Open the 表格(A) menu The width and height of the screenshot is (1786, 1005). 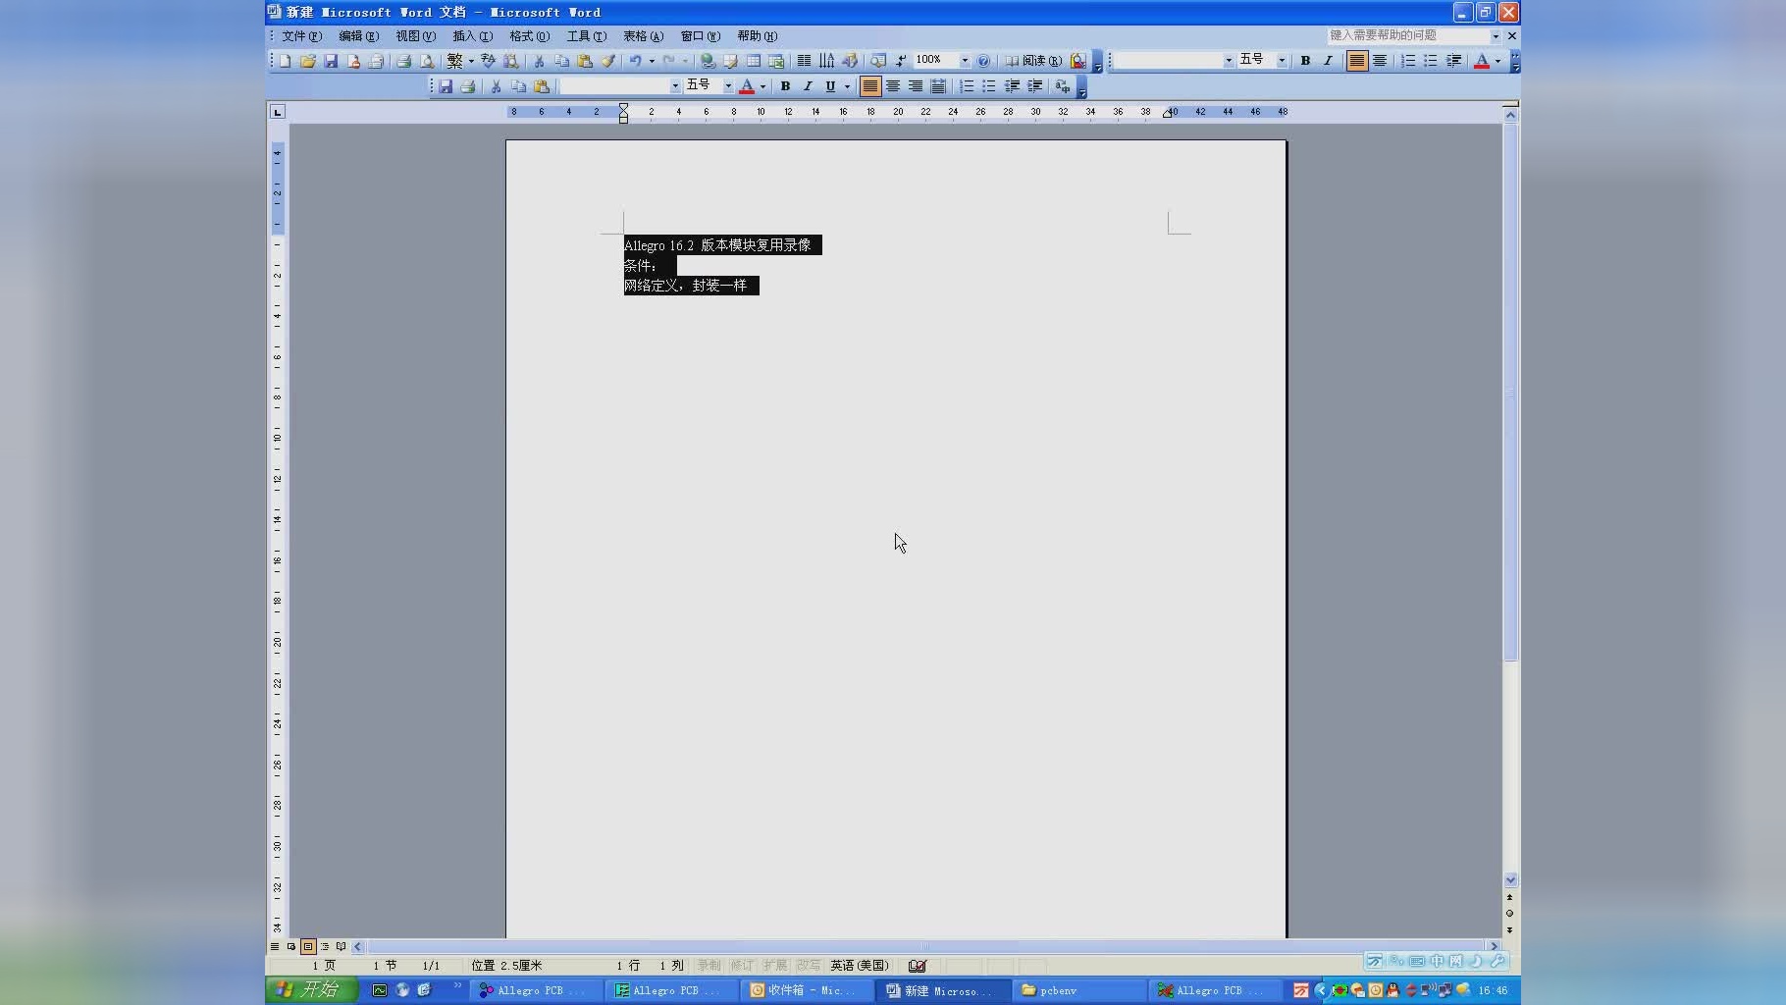point(643,36)
